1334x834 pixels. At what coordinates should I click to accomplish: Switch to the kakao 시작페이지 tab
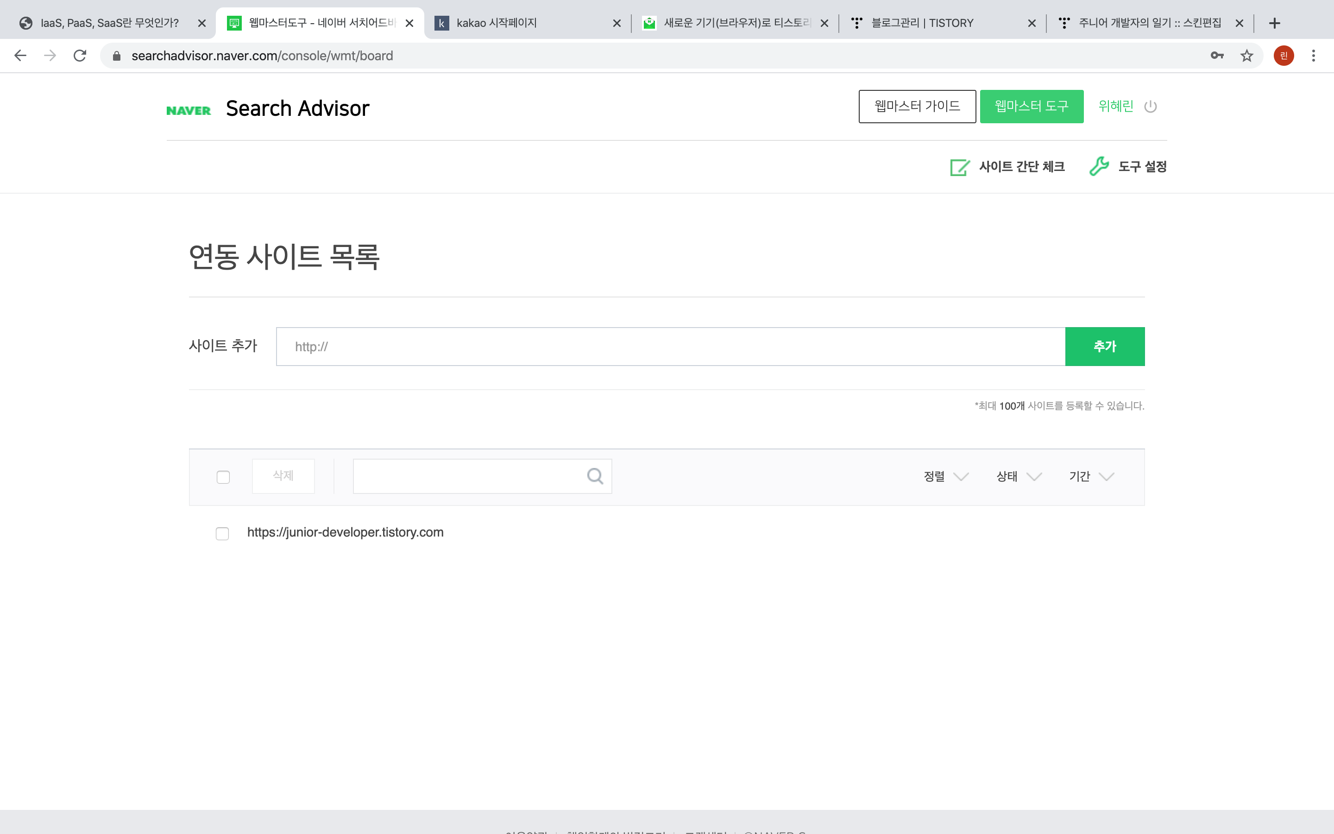pyautogui.click(x=496, y=23)
